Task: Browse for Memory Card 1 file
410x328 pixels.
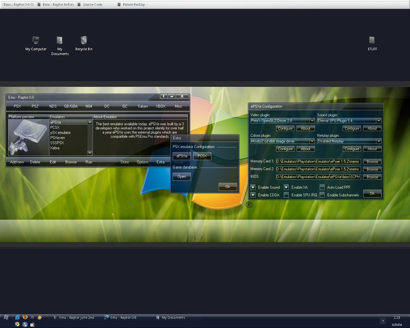Action: click(x=372, y=162)
